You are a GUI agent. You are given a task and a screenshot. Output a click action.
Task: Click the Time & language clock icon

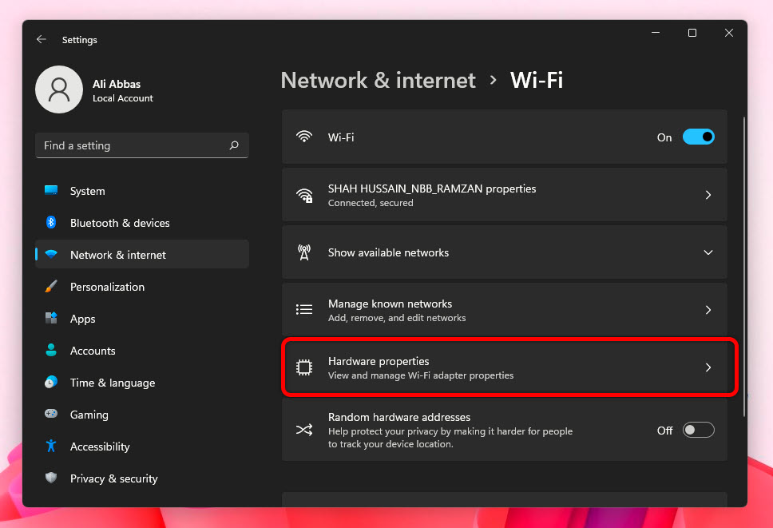point(51,382)
